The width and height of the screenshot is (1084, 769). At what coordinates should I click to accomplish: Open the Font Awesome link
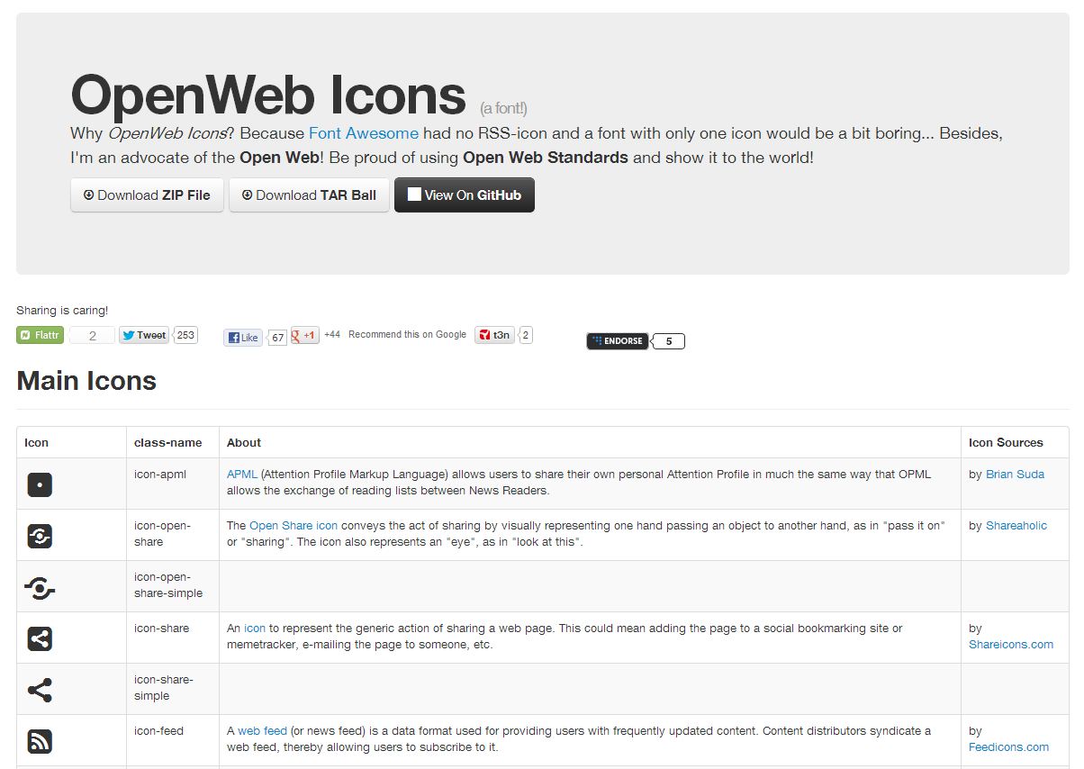[364, 133]
